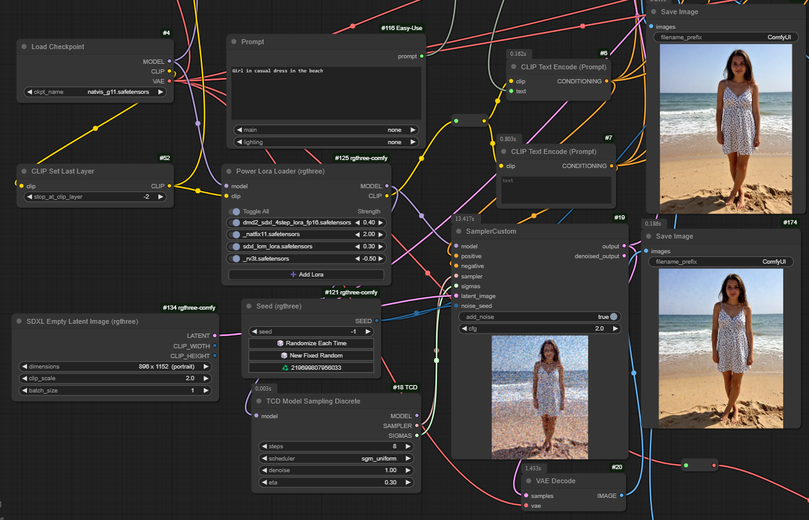Increase stop_at_clip_layer with right arrow

(x=160, y=197)
